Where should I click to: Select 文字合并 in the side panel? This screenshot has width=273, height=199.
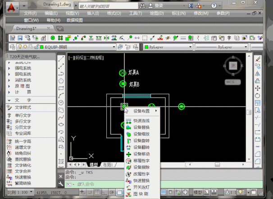pyautogui.click(x=23, y=171)
